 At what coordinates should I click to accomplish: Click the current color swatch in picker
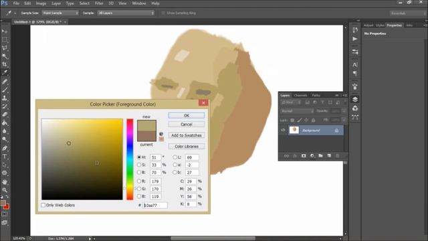[146, 136]
